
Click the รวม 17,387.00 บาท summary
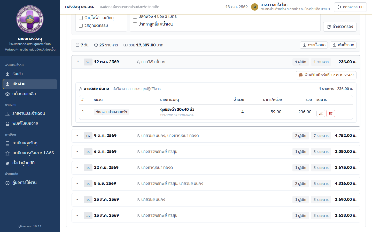[143, 45]
